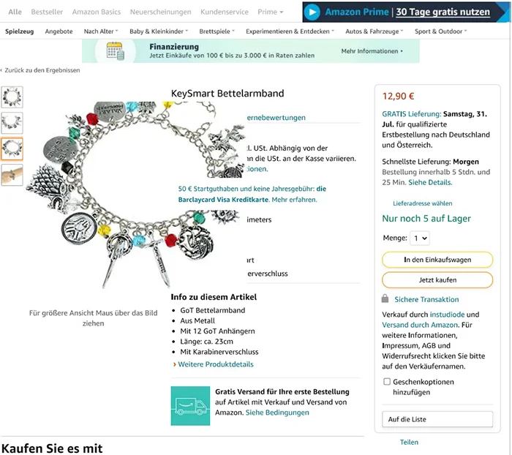This screenshot has height=455, width=512.
Task: Click the Länge: ca. 23cm bullet
Action: tap(207, 342)
